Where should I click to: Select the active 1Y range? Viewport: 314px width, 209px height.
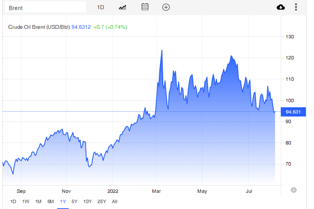pyautogui.click(x=63, y=201)
